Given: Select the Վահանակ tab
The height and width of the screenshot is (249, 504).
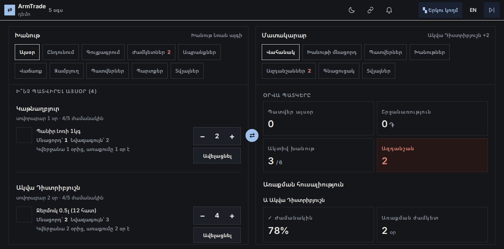Looking at the screenshot, I should 280,52.
